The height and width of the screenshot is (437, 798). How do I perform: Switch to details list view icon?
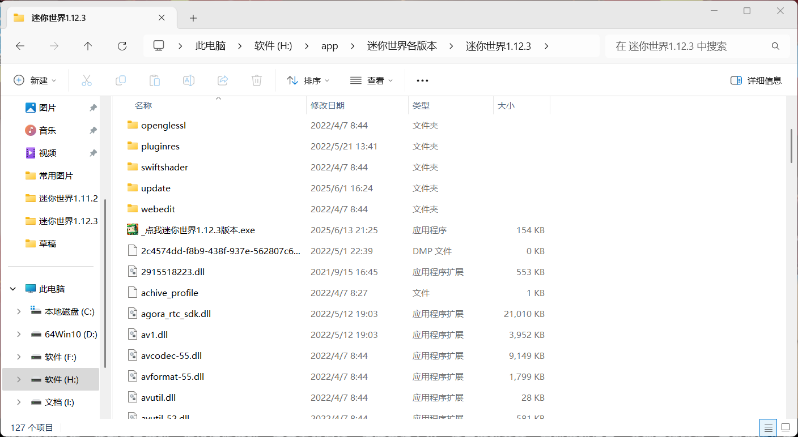coord(768,427)
